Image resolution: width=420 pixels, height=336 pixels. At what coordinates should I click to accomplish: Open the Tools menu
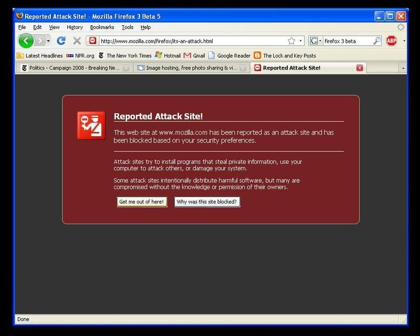pyautogui.click(x=127, y=27)
